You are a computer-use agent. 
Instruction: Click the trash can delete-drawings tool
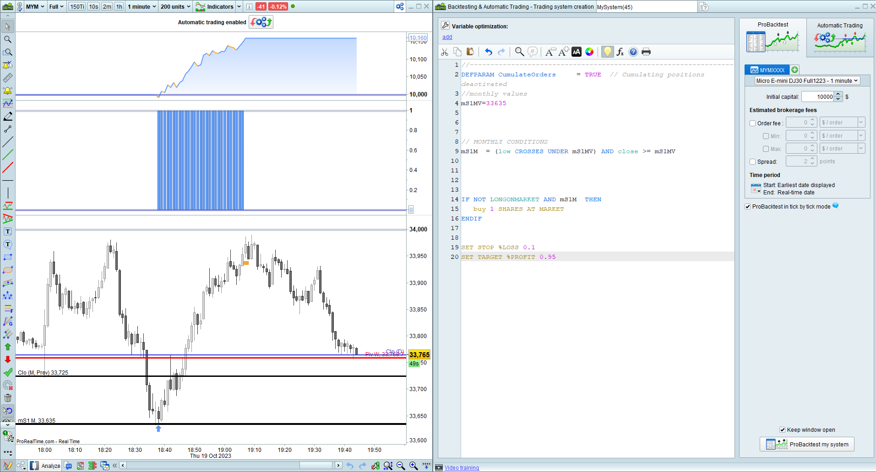tap(8, 398)
